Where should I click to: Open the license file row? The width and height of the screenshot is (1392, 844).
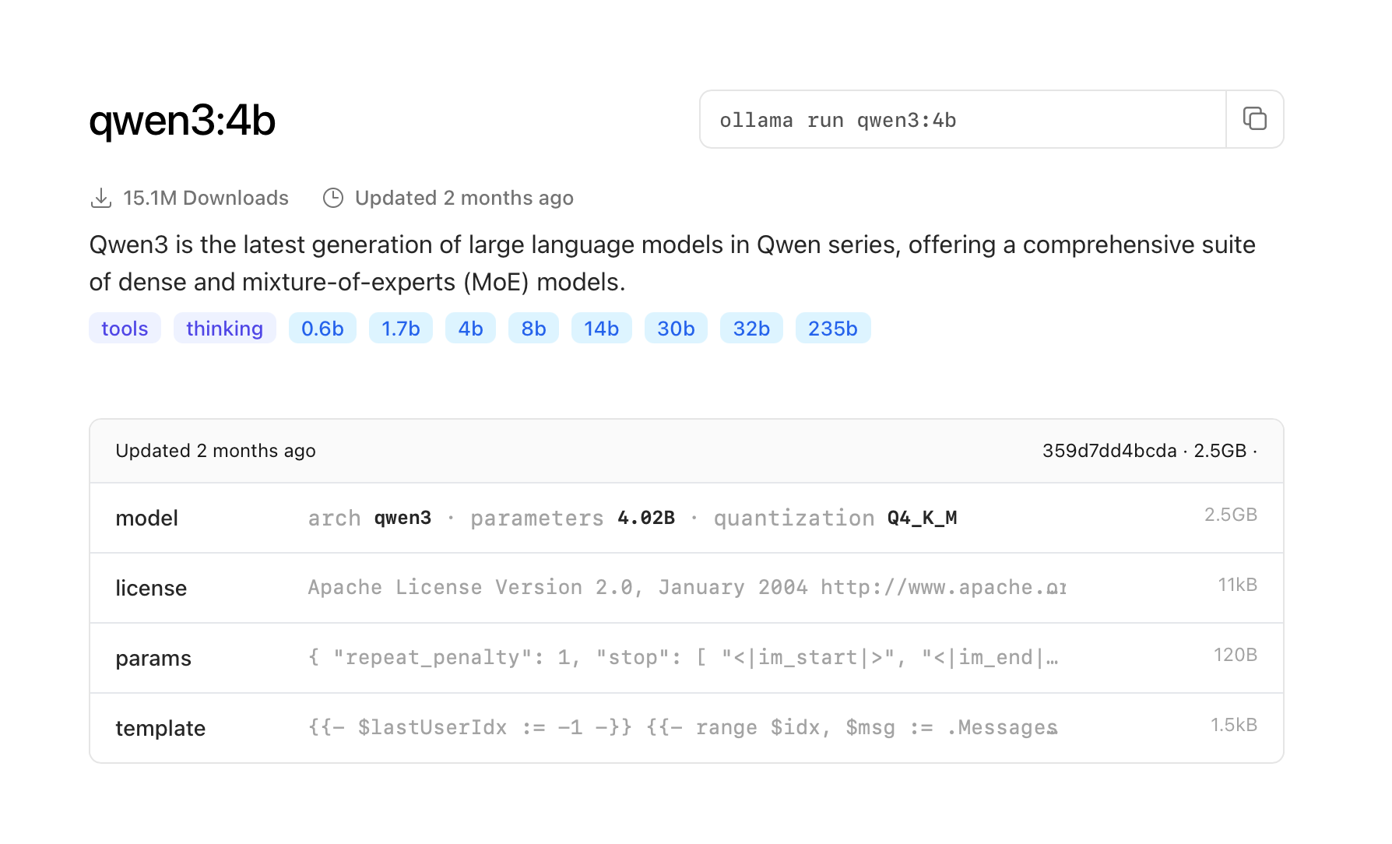click(686, 588)
